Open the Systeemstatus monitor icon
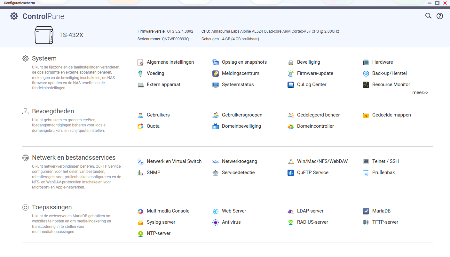 pos(216,84)
